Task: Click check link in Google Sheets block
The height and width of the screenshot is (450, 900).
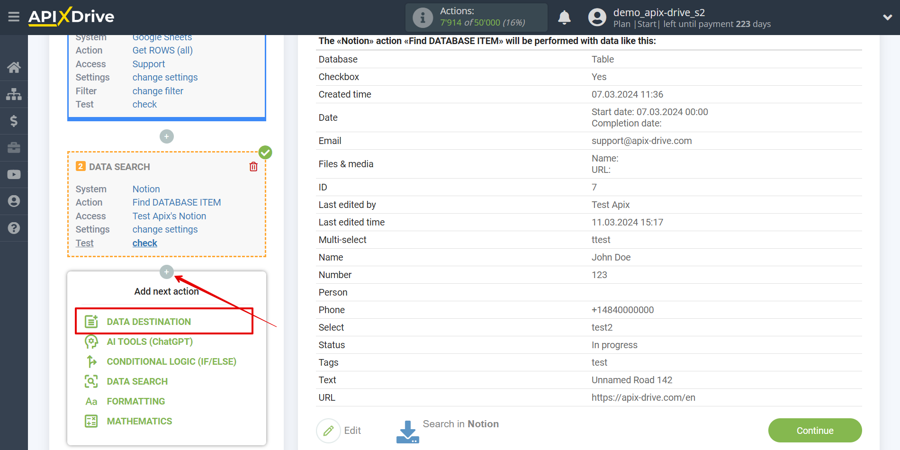Action: tap(144, 104)
